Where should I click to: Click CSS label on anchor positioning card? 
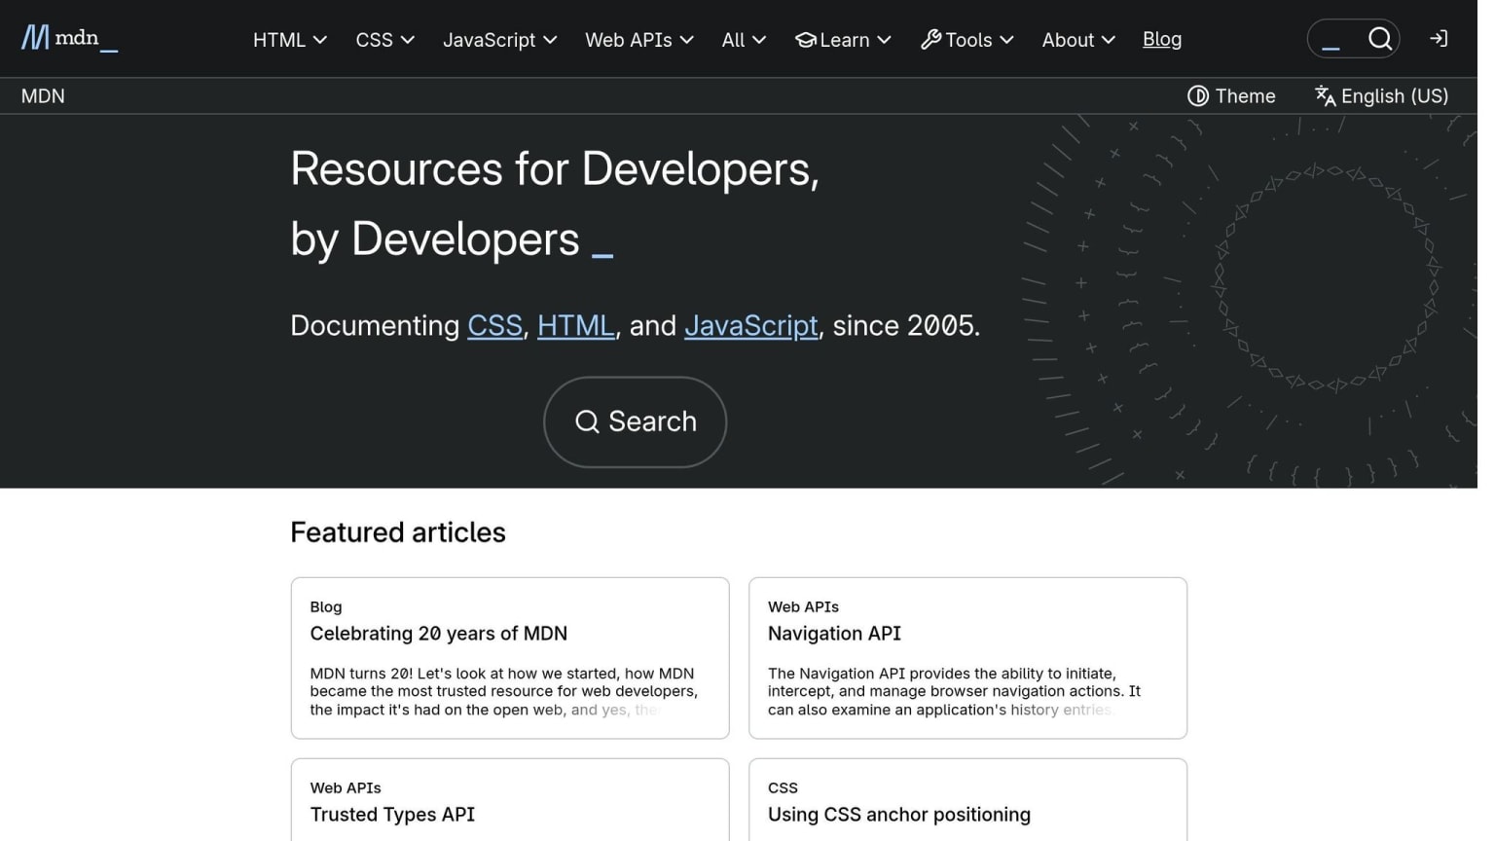click(783, 787)
